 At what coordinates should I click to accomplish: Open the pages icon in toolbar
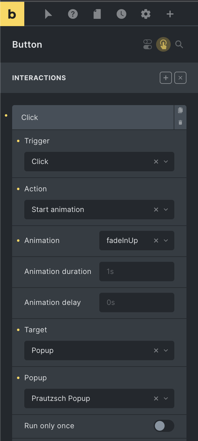coord(97,14)
